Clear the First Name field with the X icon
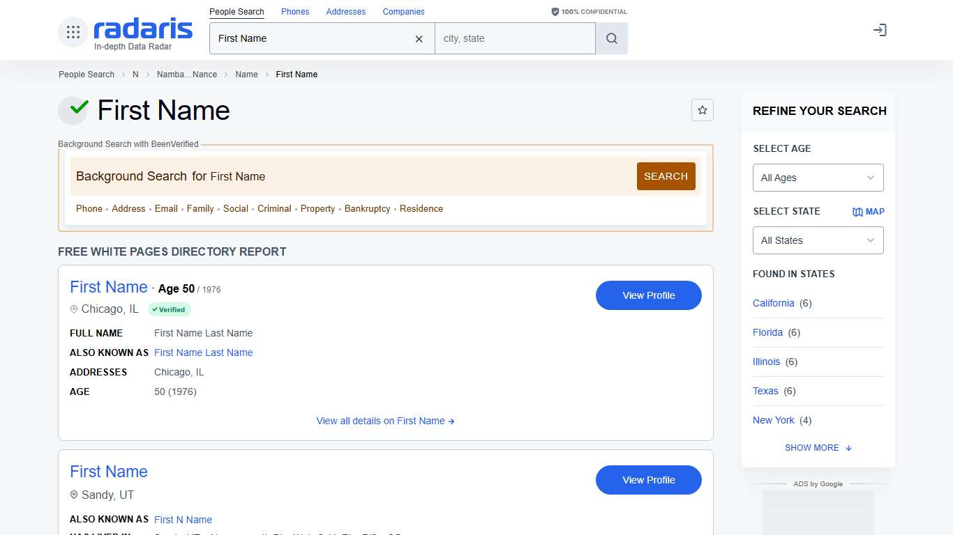Image resolution: width=953 pixels, height=535 pixels. (419, 39)
